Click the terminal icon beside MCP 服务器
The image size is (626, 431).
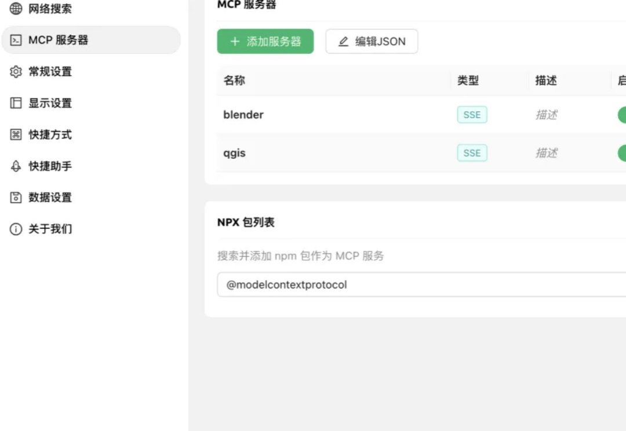[16, 40]
